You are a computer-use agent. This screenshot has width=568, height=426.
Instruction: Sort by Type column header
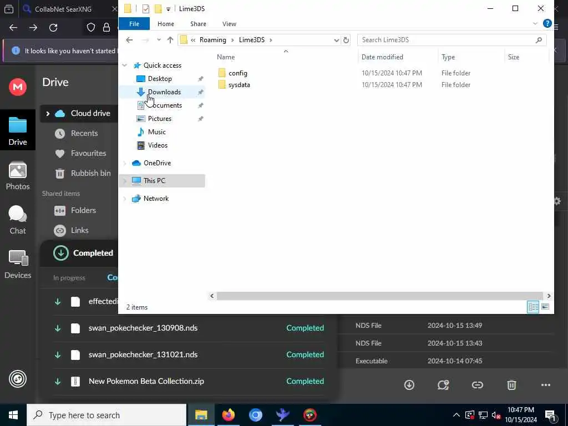pyautogui.click(x=448, y=57)
